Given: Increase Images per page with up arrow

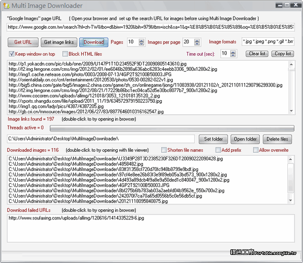Looking at the screenshot, I should coord(197,40).
